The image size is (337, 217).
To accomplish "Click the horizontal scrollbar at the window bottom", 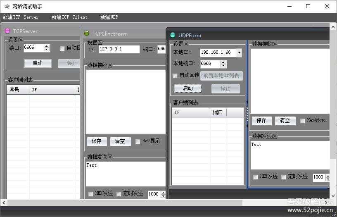I will pos(124,203).
